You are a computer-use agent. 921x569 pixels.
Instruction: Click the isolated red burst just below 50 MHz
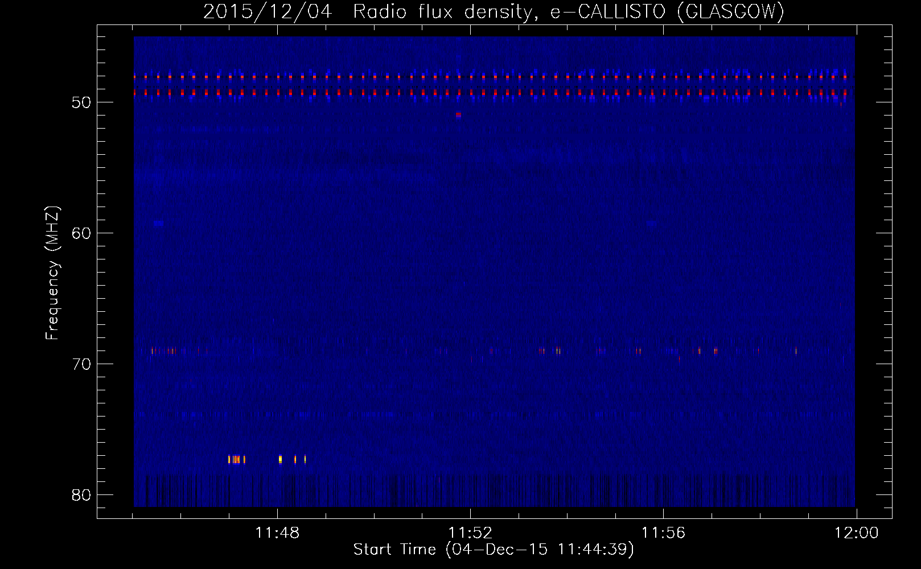(x=458, y=115)
